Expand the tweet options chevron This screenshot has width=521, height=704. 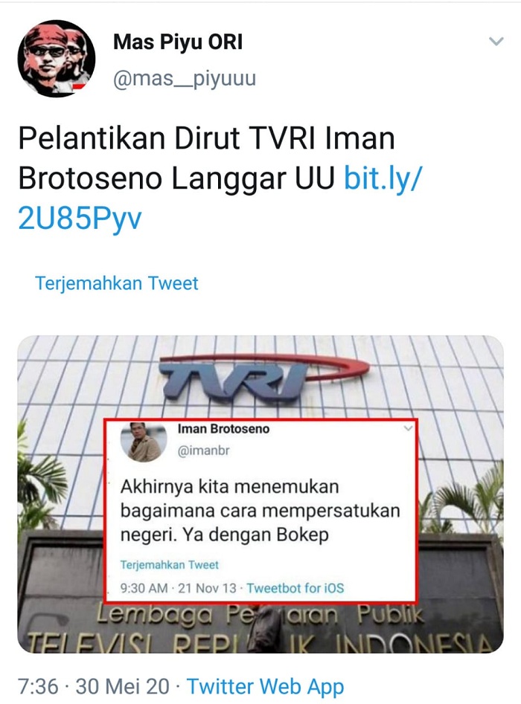[496, 42]
